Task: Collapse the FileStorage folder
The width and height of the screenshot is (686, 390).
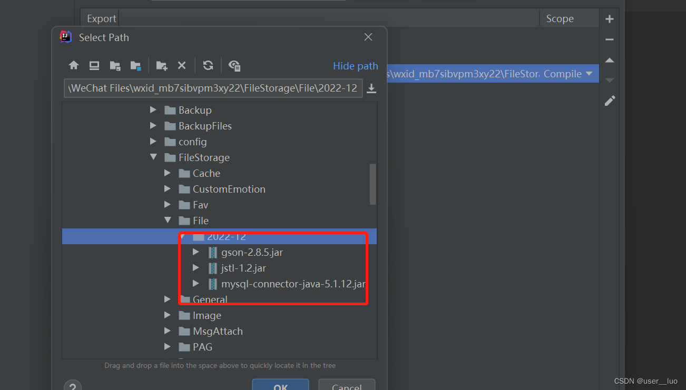Action: tap(153, 157)
